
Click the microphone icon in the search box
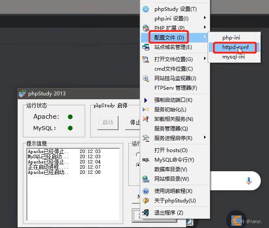tap(249, 181)
